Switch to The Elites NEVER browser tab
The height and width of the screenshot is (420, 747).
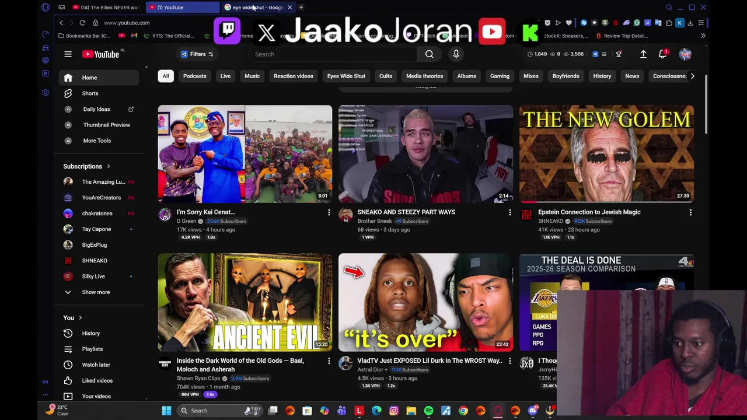(x=106, y=8)
